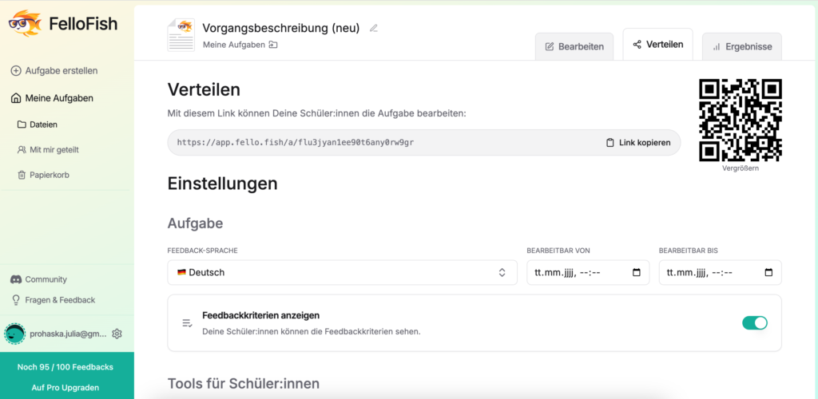Open the settings gear next to account email

click(x=117, y=334)
